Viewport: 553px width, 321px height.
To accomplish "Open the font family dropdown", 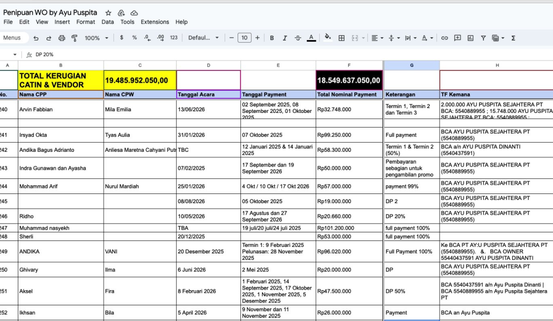I will tap(204, 38).
